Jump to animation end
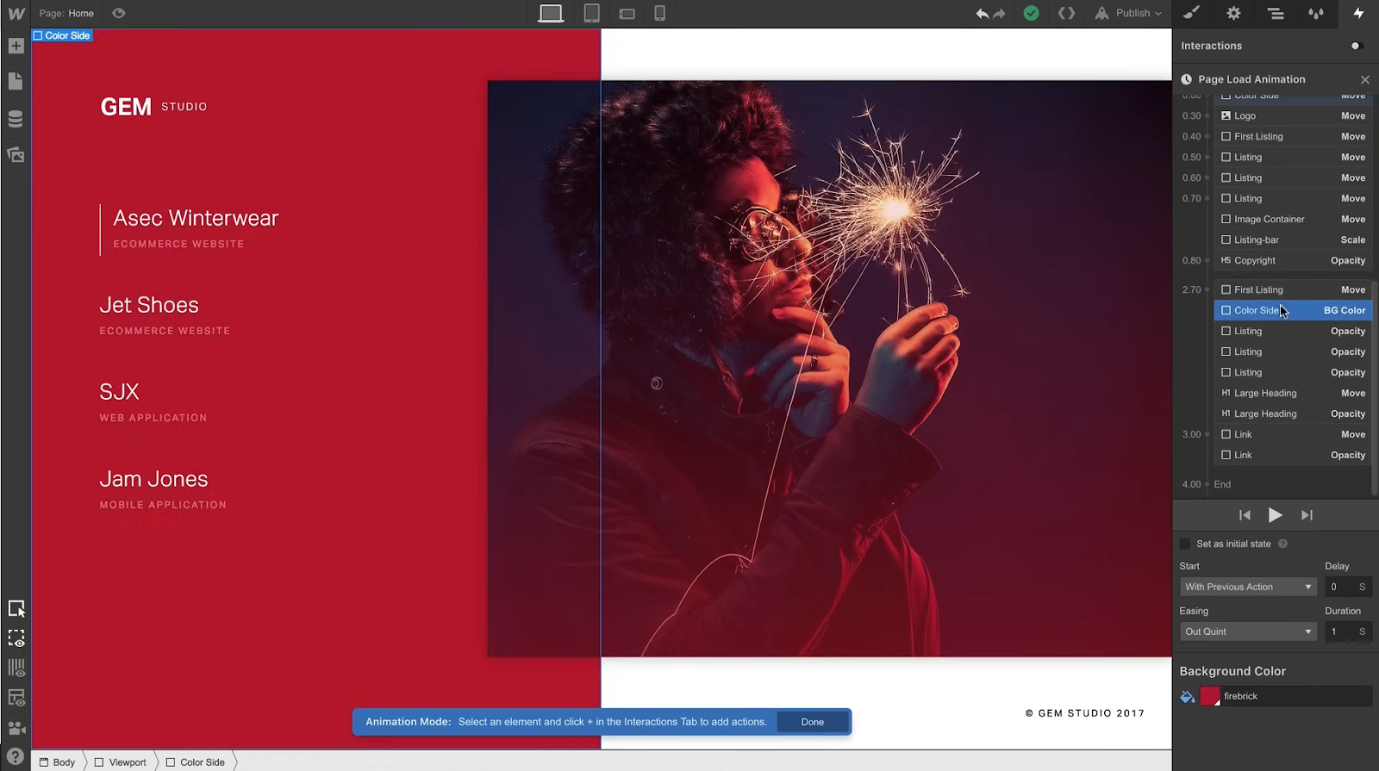Screen dimensions: 1379x771 1307,515
